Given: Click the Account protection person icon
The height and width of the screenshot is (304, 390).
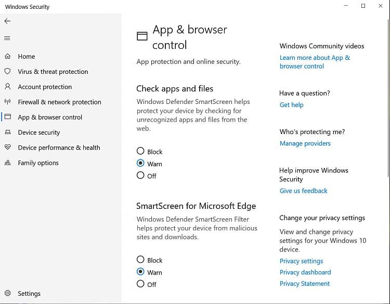Looking at the screenshot, I should pos(8,86).
